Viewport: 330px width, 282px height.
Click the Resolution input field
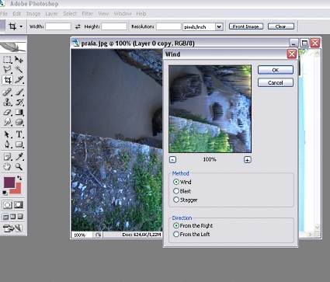pos(168,26)
